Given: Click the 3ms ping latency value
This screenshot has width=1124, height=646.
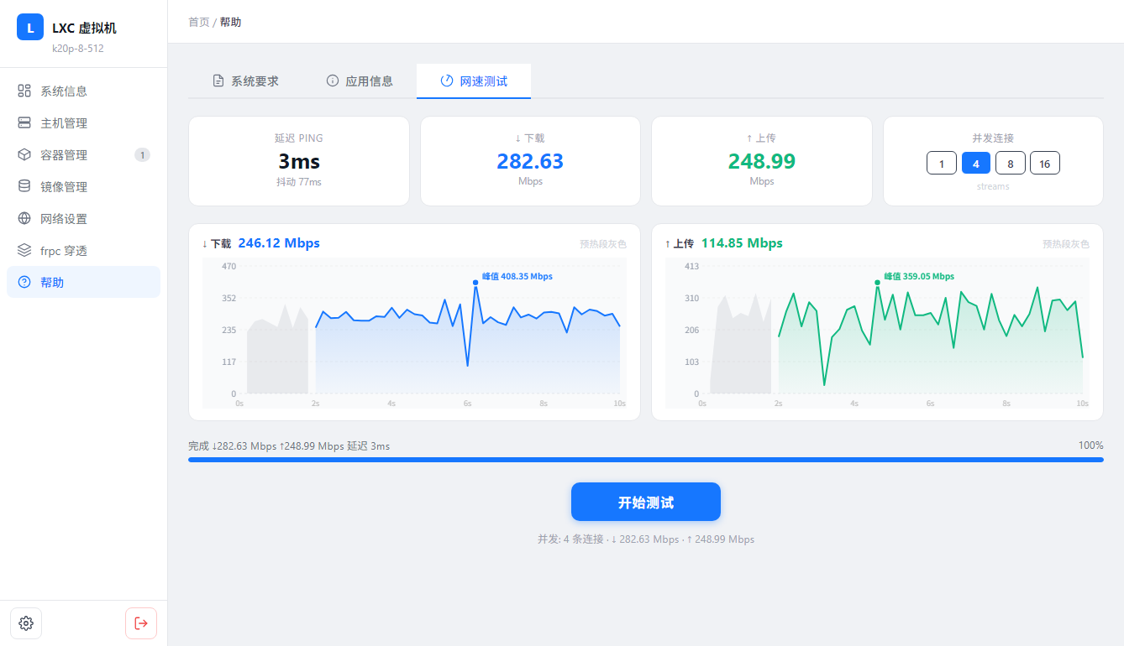Looking at the screenshot, I should coord(299,161).
